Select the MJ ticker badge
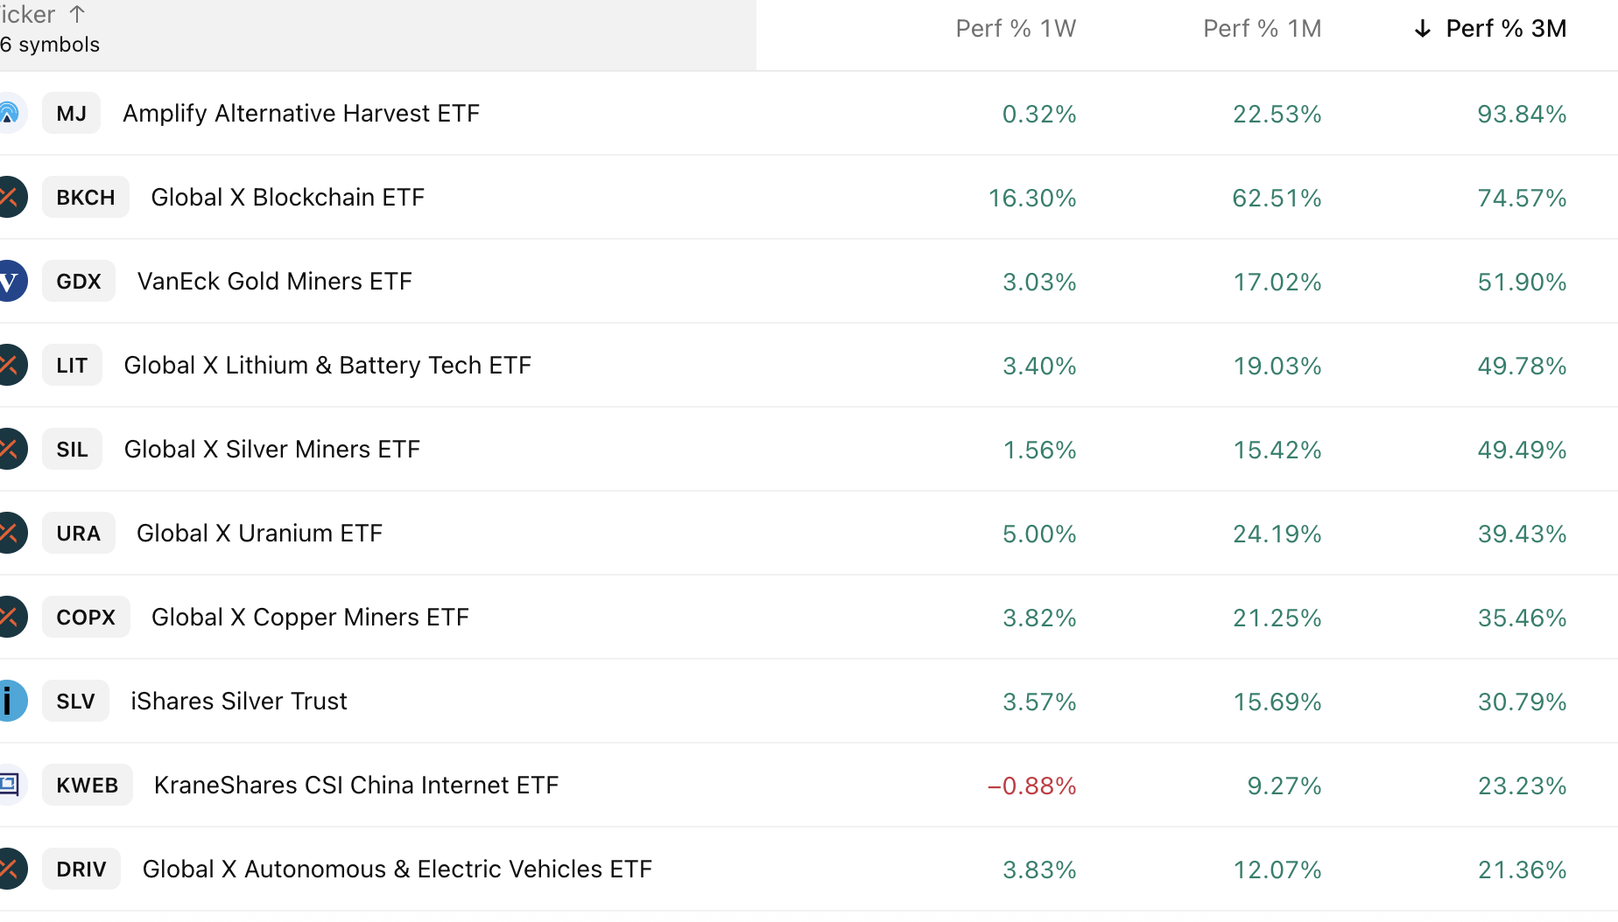 (71, 113)
